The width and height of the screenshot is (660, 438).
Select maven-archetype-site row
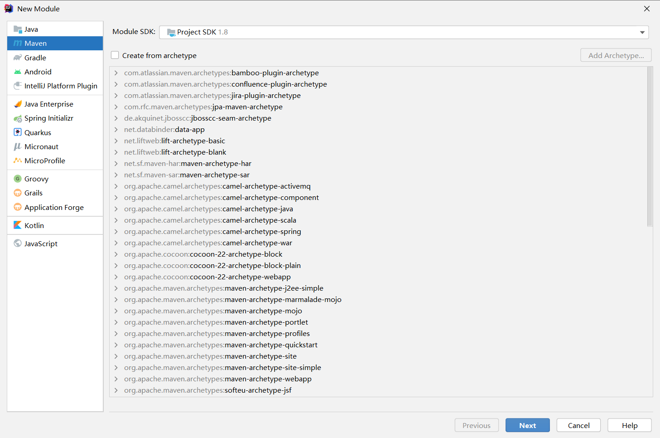point(378,356)
